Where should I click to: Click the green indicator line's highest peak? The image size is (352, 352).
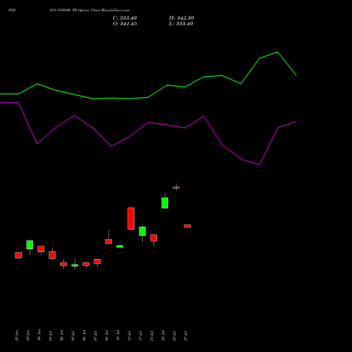[278, 52]
